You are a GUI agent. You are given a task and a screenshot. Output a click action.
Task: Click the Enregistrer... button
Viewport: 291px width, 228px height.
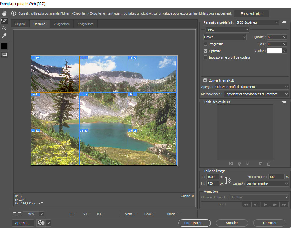tap(194, 223)
